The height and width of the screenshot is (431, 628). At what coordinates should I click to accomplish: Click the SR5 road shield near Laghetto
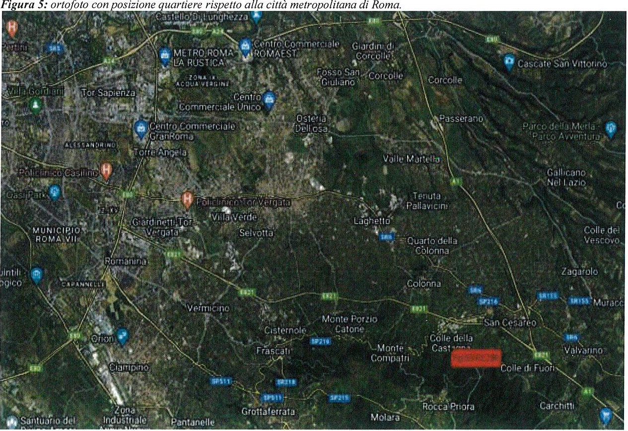(386, 238)
